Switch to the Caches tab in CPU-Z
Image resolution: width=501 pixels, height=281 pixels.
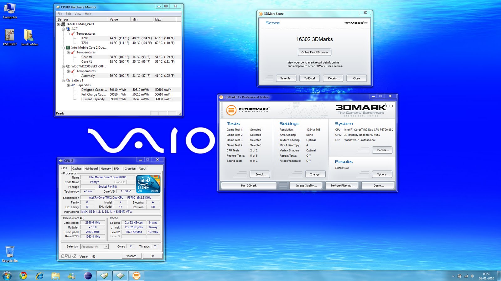point(77,169)
